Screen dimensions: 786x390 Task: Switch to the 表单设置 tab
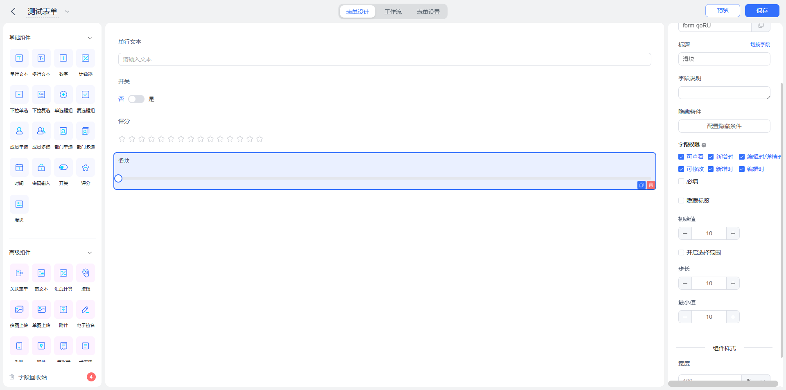(x=428, y=12)
